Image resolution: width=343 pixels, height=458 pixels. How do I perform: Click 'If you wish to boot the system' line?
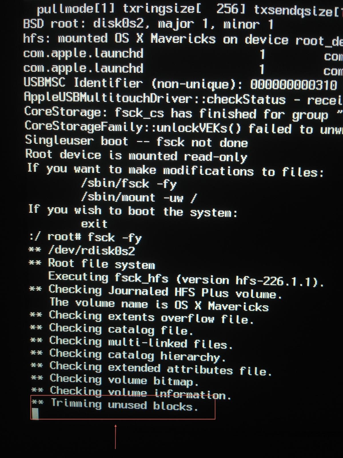[x=133, y=211]
